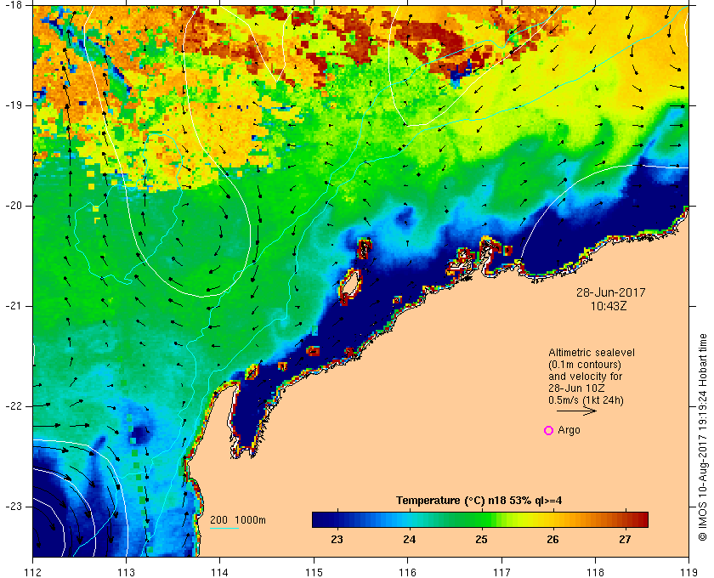Click the temperature colorbar at 27
Viewport: 714px width, 578px height.
pos(626,519)
